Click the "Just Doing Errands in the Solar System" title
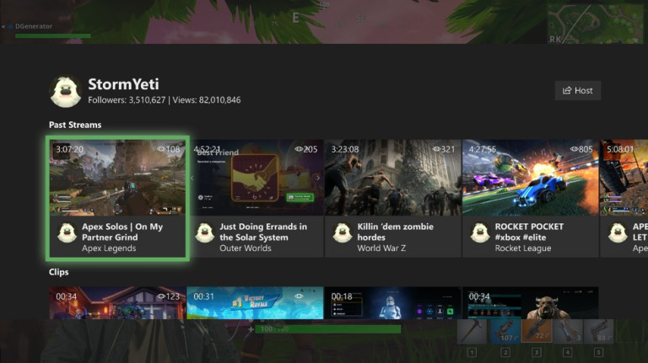Screen dimensions: 648x363 point(262,232)
